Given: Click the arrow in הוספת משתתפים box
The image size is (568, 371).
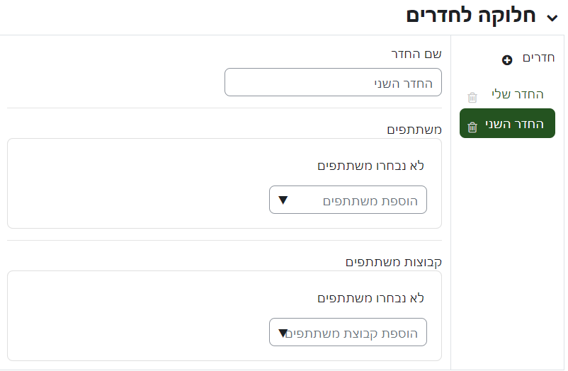Looking at the screenshot, I should tap(283, 200).
